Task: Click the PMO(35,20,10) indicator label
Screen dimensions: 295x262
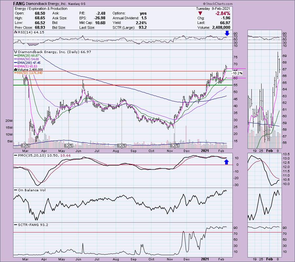Action: coord(43,156)
